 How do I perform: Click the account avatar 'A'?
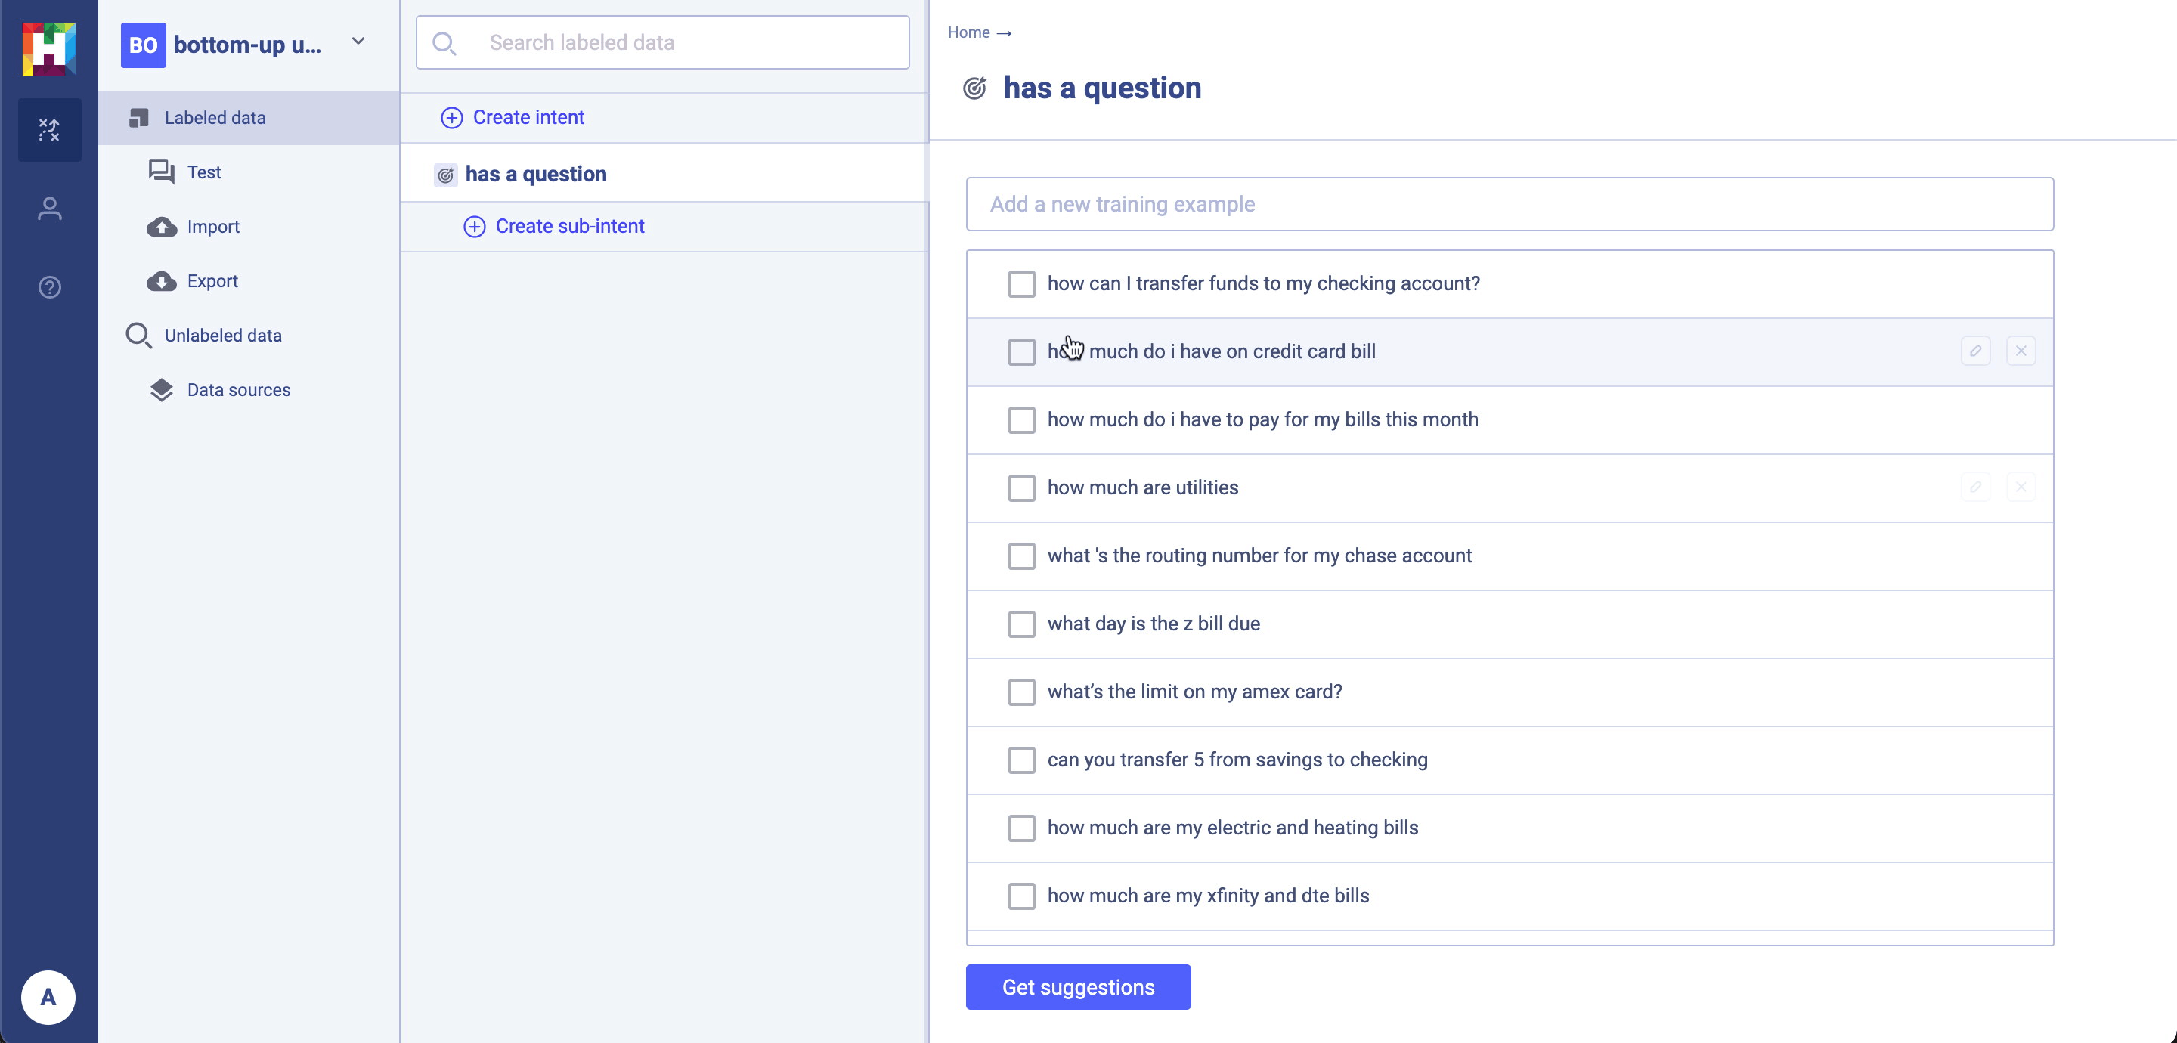click(x=48, y=998)
